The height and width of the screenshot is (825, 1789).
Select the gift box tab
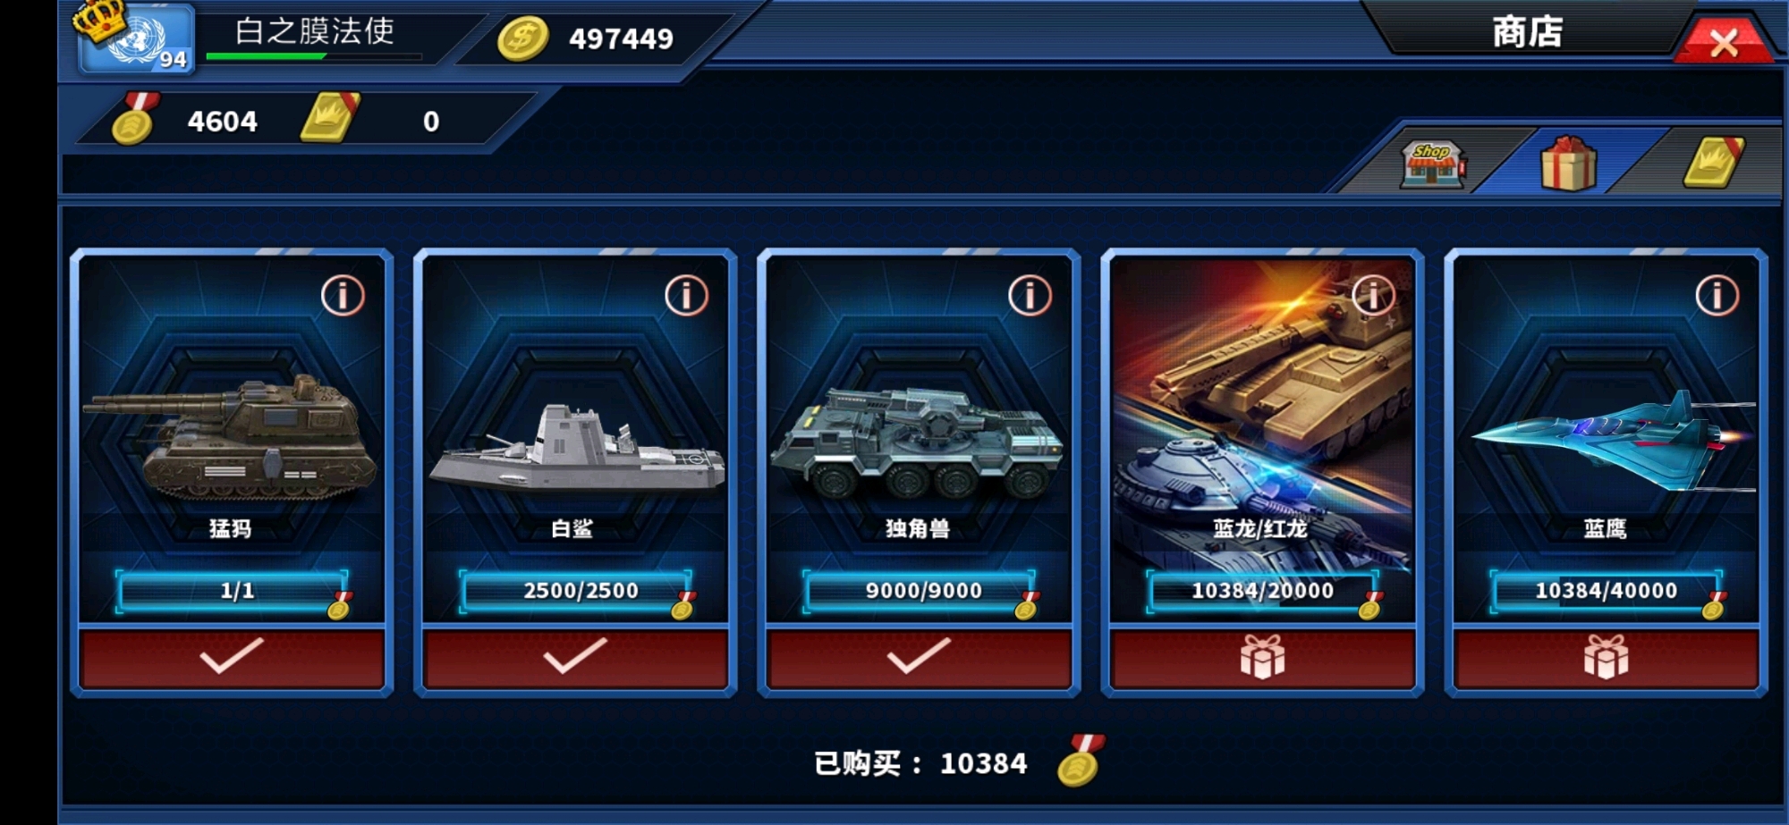click(x=1568, y=164)
